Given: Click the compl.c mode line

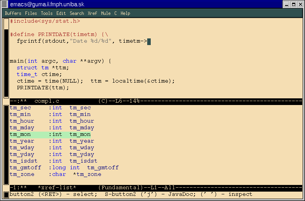Looking at the screenshot, I should coord(156,101).
